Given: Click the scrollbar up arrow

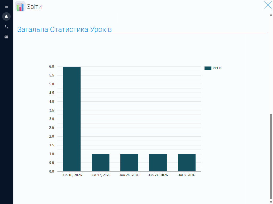Looking at the screenshot, I should coord(271,15).
